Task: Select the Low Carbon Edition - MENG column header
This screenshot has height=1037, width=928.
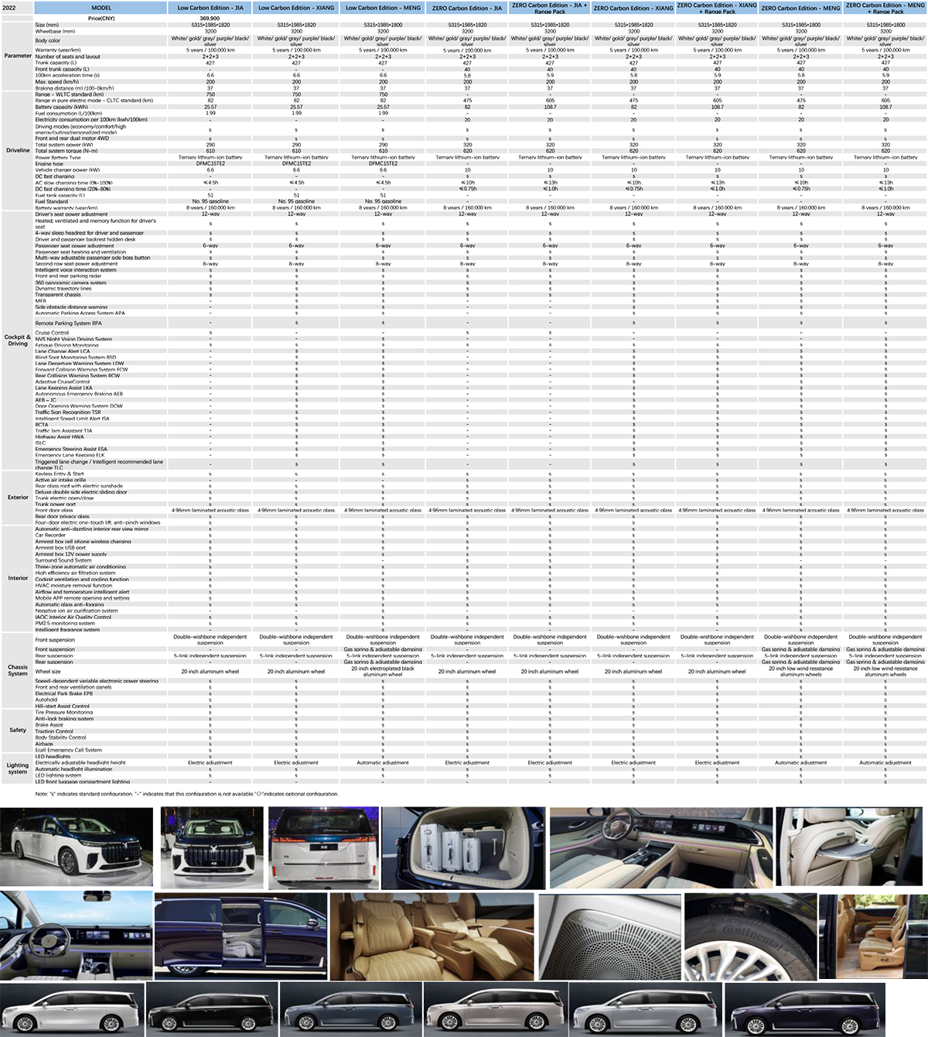Action: [383, 8]
